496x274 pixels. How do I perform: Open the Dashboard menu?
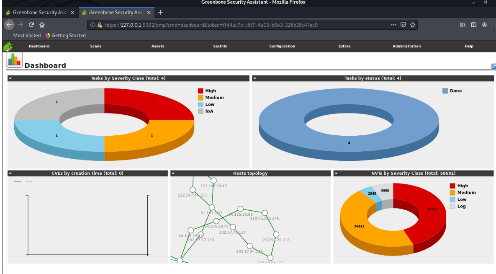coord(39,46)
